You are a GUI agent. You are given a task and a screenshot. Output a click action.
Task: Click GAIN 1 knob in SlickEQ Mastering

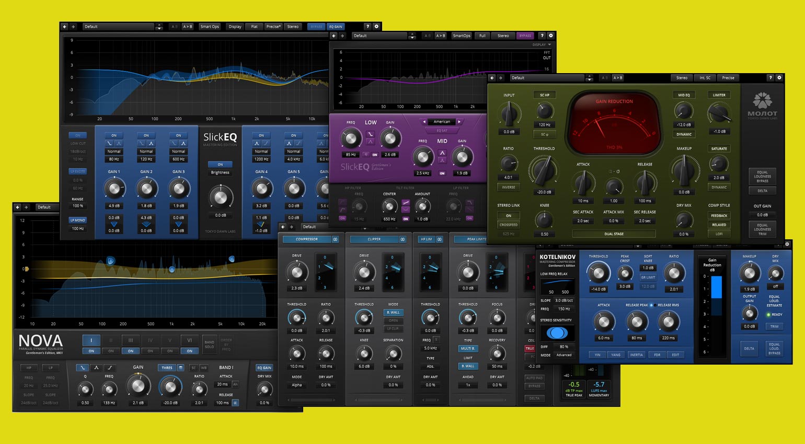tap(114, 188)
